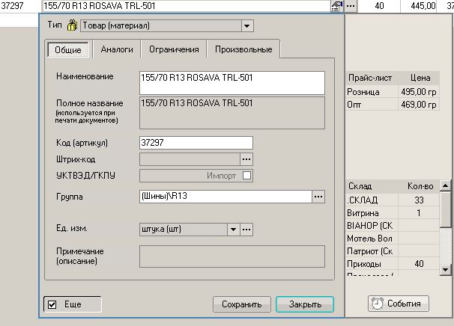The width and height of the screenshot is (454, 326).
Task: Click the 495,00 гр price cell
Action: tap(418, 92)
